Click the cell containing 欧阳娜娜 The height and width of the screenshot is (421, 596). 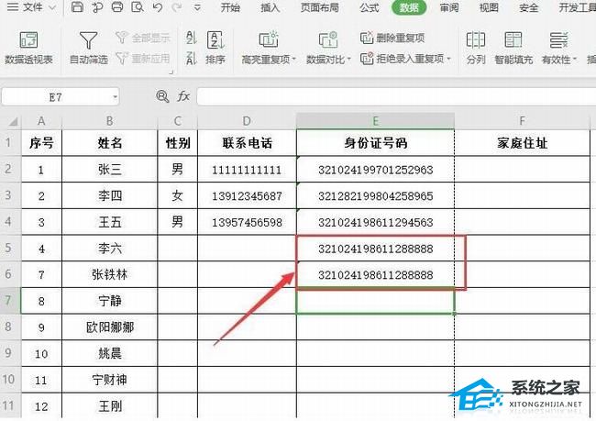click(109, 327)
